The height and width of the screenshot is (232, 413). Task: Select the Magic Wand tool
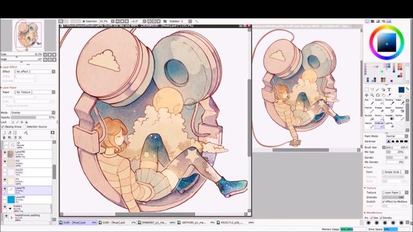(x=378, y=90)
